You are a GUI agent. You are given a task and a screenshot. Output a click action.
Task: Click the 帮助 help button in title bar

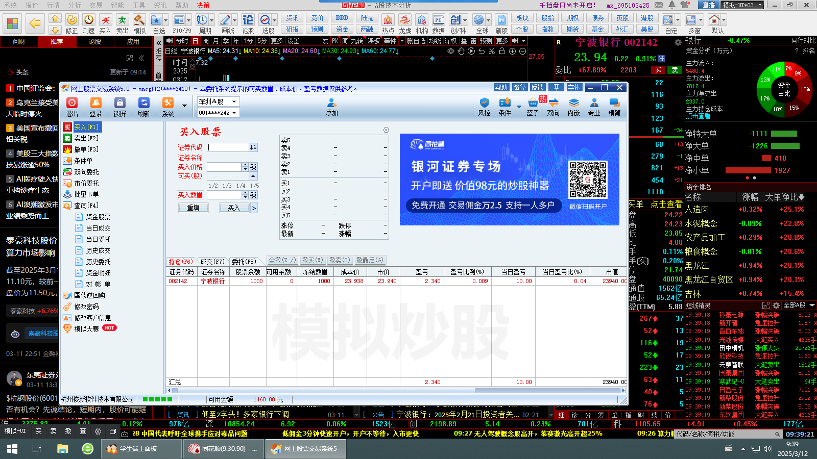[501, 88]
